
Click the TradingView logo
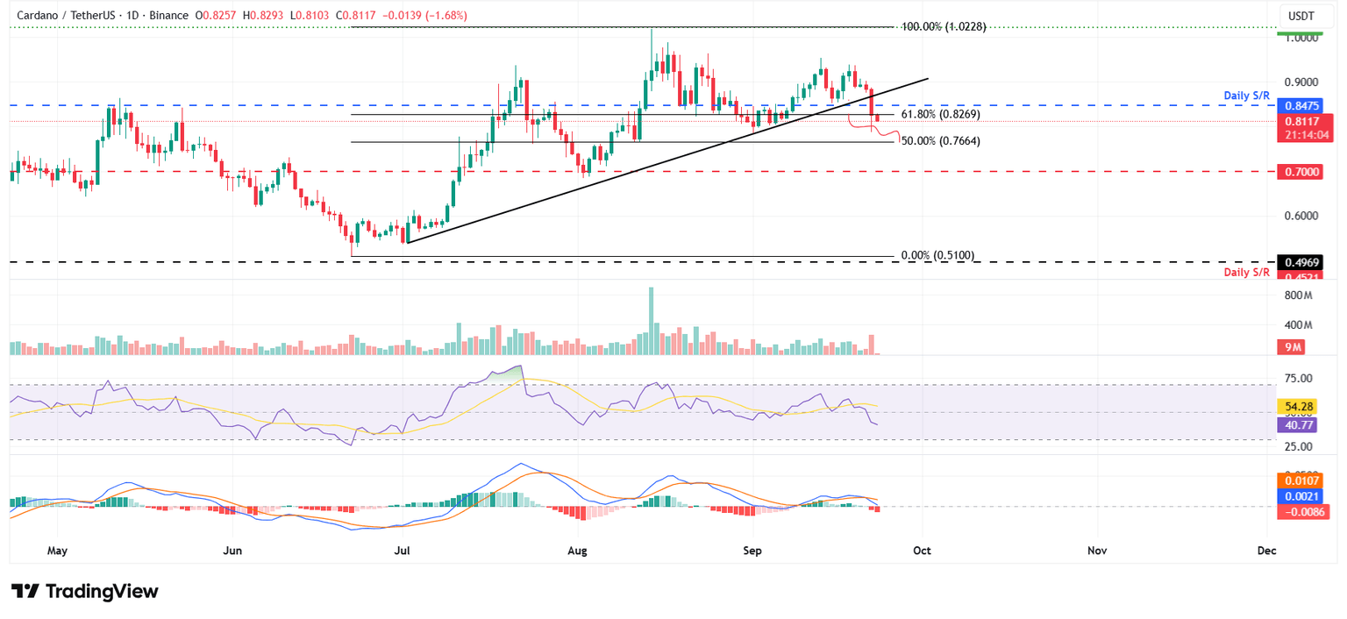click(83, 591)
